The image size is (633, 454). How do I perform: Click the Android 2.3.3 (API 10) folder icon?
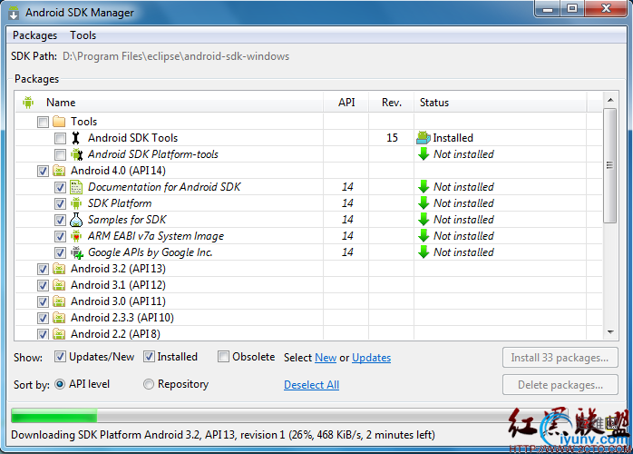click(59, 318)
